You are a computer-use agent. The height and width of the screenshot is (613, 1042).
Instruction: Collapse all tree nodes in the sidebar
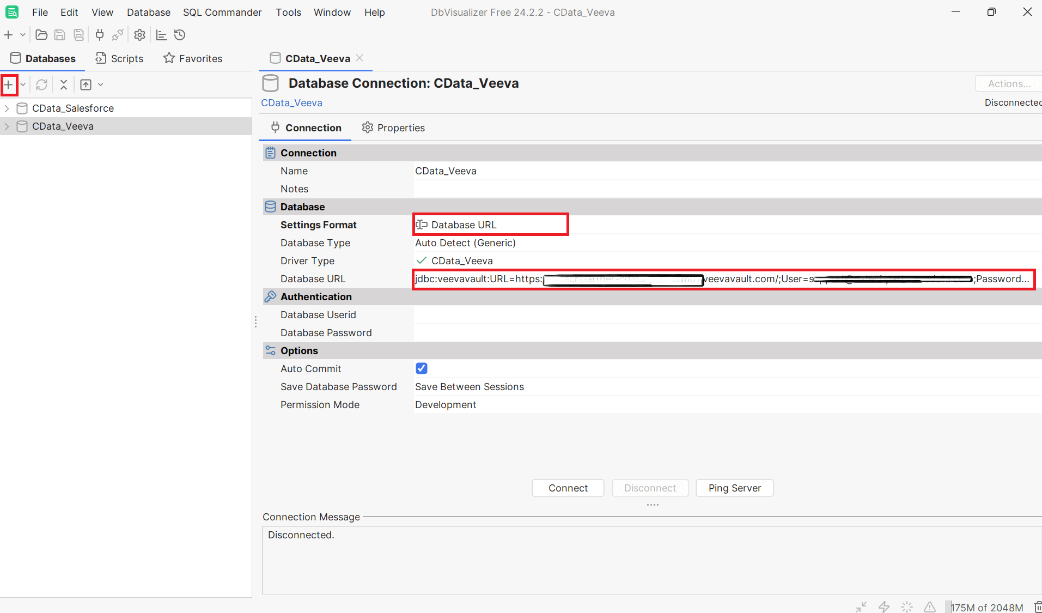point(63,84)
